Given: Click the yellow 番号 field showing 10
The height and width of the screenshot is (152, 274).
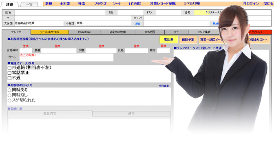Looking at the screenshot, I should tap(202, 12).
